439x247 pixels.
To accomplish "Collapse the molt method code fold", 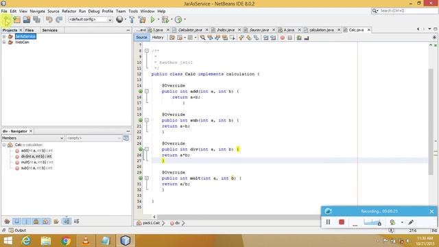I will (147, 178).
